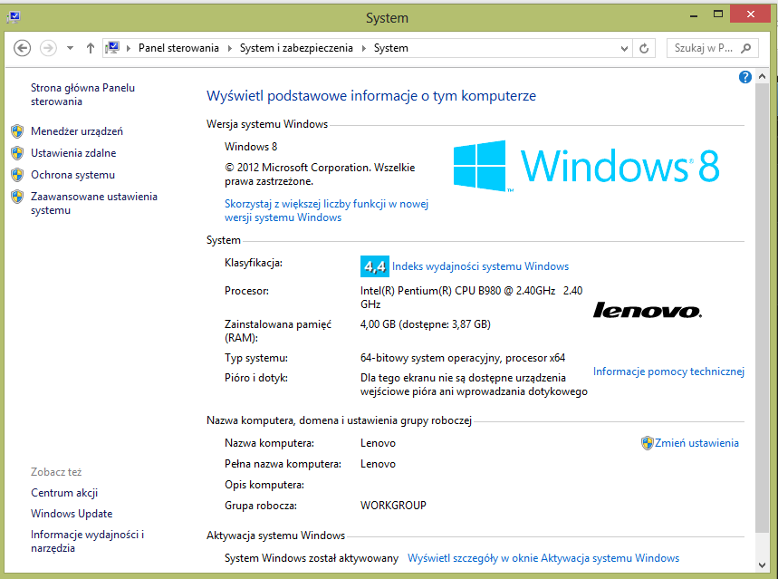Go up one level with Up arrow
The image size is (778, 579).
91,48
